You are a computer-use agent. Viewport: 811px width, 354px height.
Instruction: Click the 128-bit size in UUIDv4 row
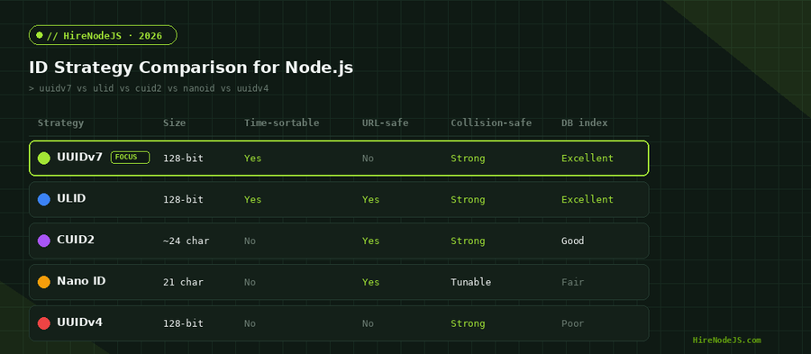[x=183, y=323]
